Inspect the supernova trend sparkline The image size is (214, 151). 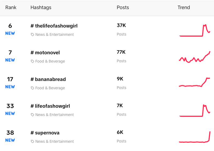[195, 137]
